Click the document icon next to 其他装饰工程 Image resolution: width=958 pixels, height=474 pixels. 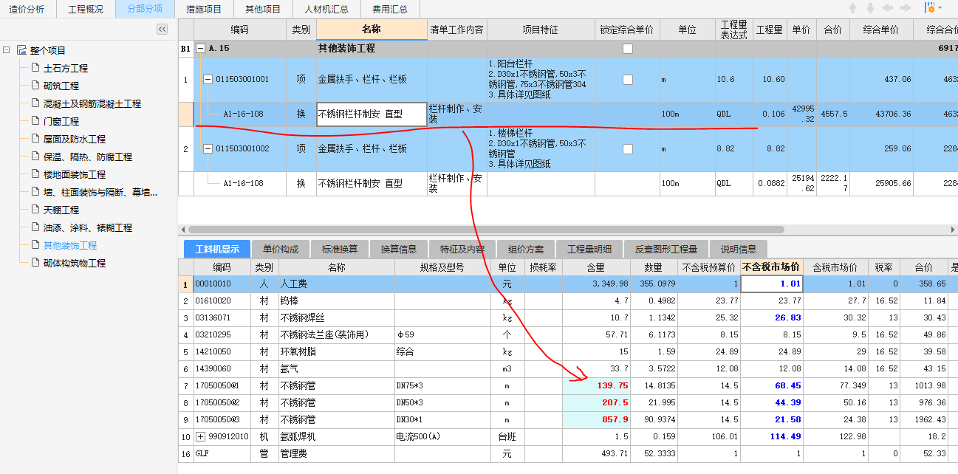[x=35, y=245]
